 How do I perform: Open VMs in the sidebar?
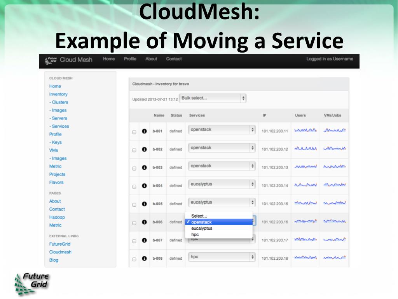click(54, 150)
